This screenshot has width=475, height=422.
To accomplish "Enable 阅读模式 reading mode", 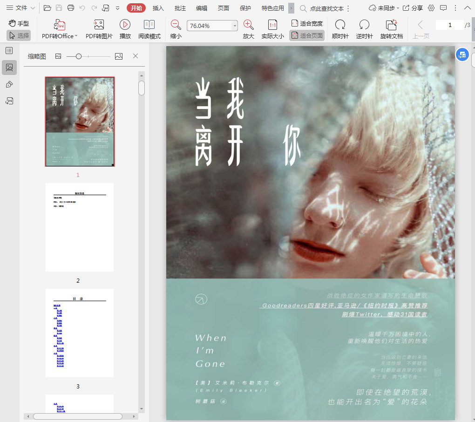I will click(x=149, y=29).
